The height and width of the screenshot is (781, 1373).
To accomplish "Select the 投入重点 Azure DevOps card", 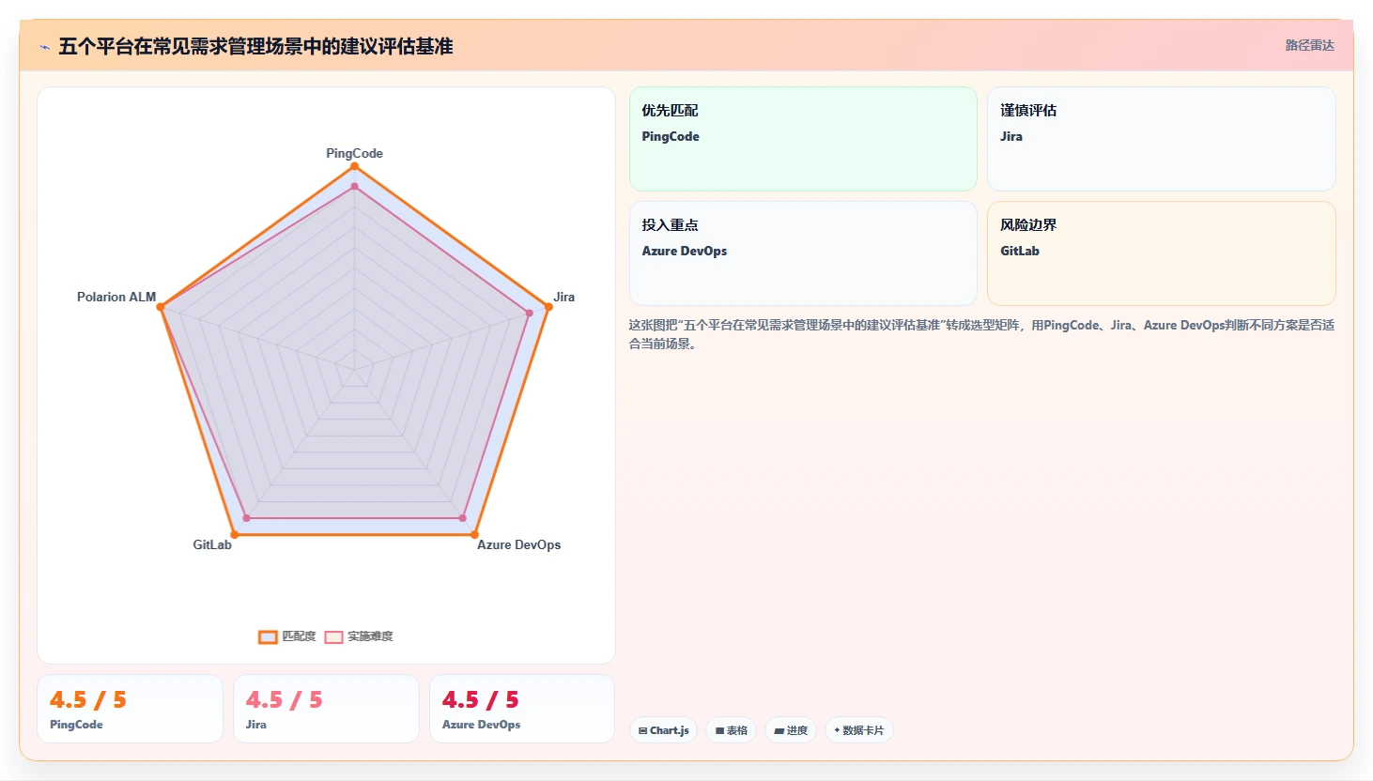I will 803,253.
